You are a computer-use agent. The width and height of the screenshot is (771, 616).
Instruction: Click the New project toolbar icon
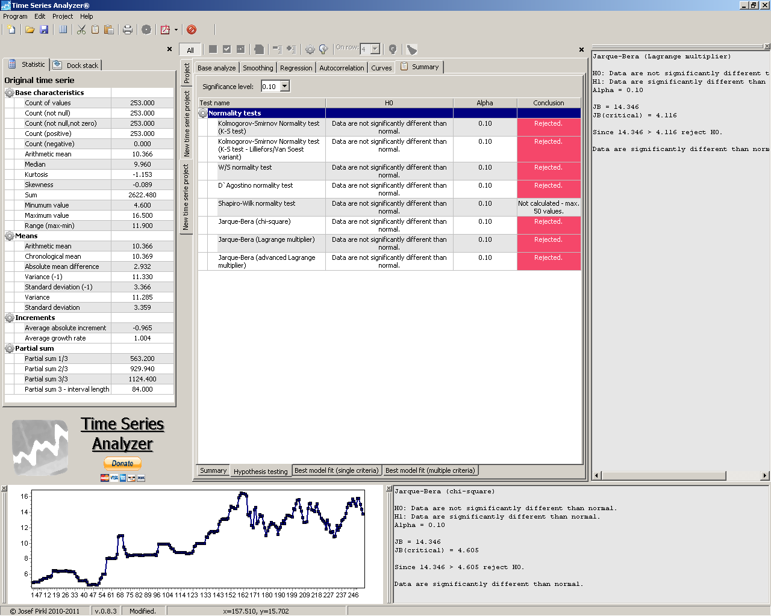[11, 29]
